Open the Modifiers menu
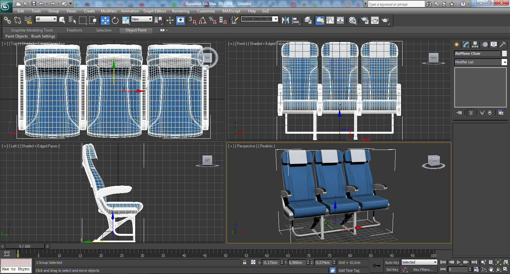This screenshot has width=510, height=274. tap(109, 11)
